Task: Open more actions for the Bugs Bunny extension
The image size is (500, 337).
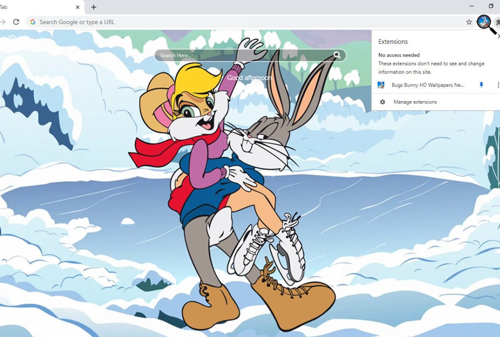Action: coord(498,85)
